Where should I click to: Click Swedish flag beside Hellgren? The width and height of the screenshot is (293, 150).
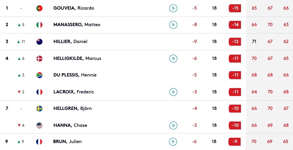click(39, 109)
